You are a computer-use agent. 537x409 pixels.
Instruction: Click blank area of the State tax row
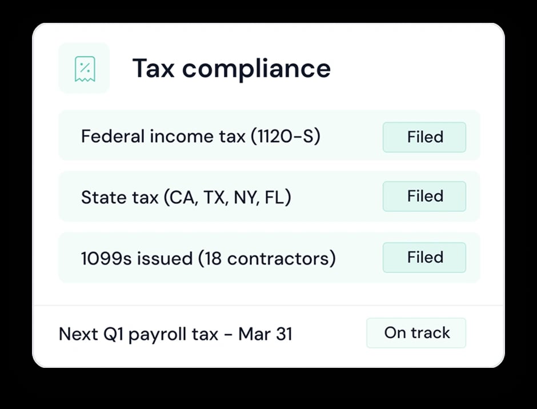coord(337,197)
